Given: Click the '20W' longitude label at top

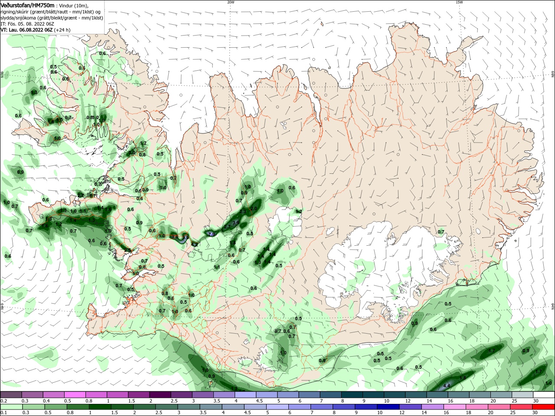Looking at the screenshot, I should 231,2.
